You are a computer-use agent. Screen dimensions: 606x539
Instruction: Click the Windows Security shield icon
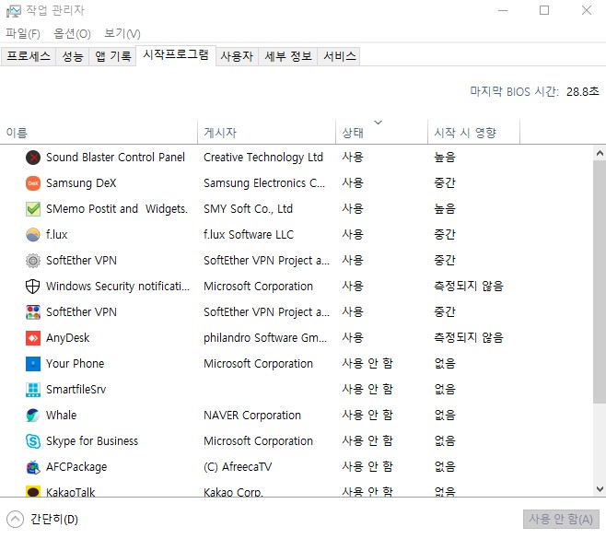pyautogui.click(x=33, y=287)
